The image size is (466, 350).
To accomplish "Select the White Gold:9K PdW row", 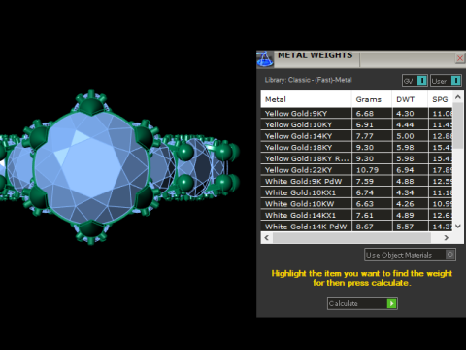I will pos(356,181).
